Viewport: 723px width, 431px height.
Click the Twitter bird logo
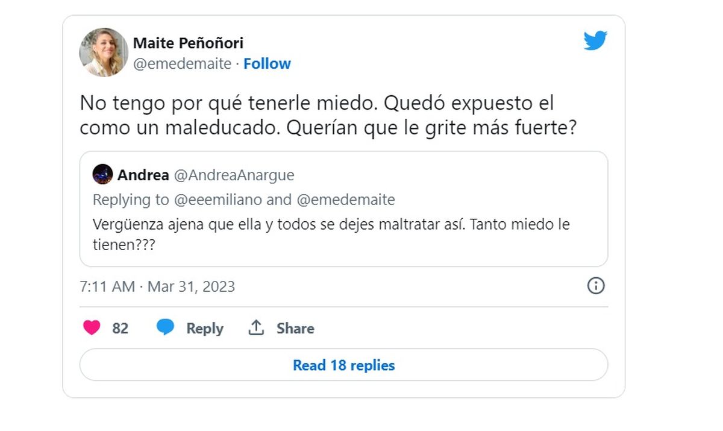coord(595,41)
